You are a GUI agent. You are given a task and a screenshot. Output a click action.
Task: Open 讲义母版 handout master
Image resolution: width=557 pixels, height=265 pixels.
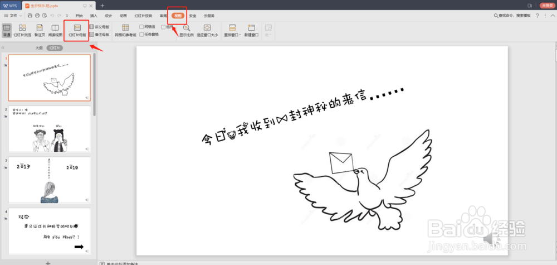click(99, 27)
